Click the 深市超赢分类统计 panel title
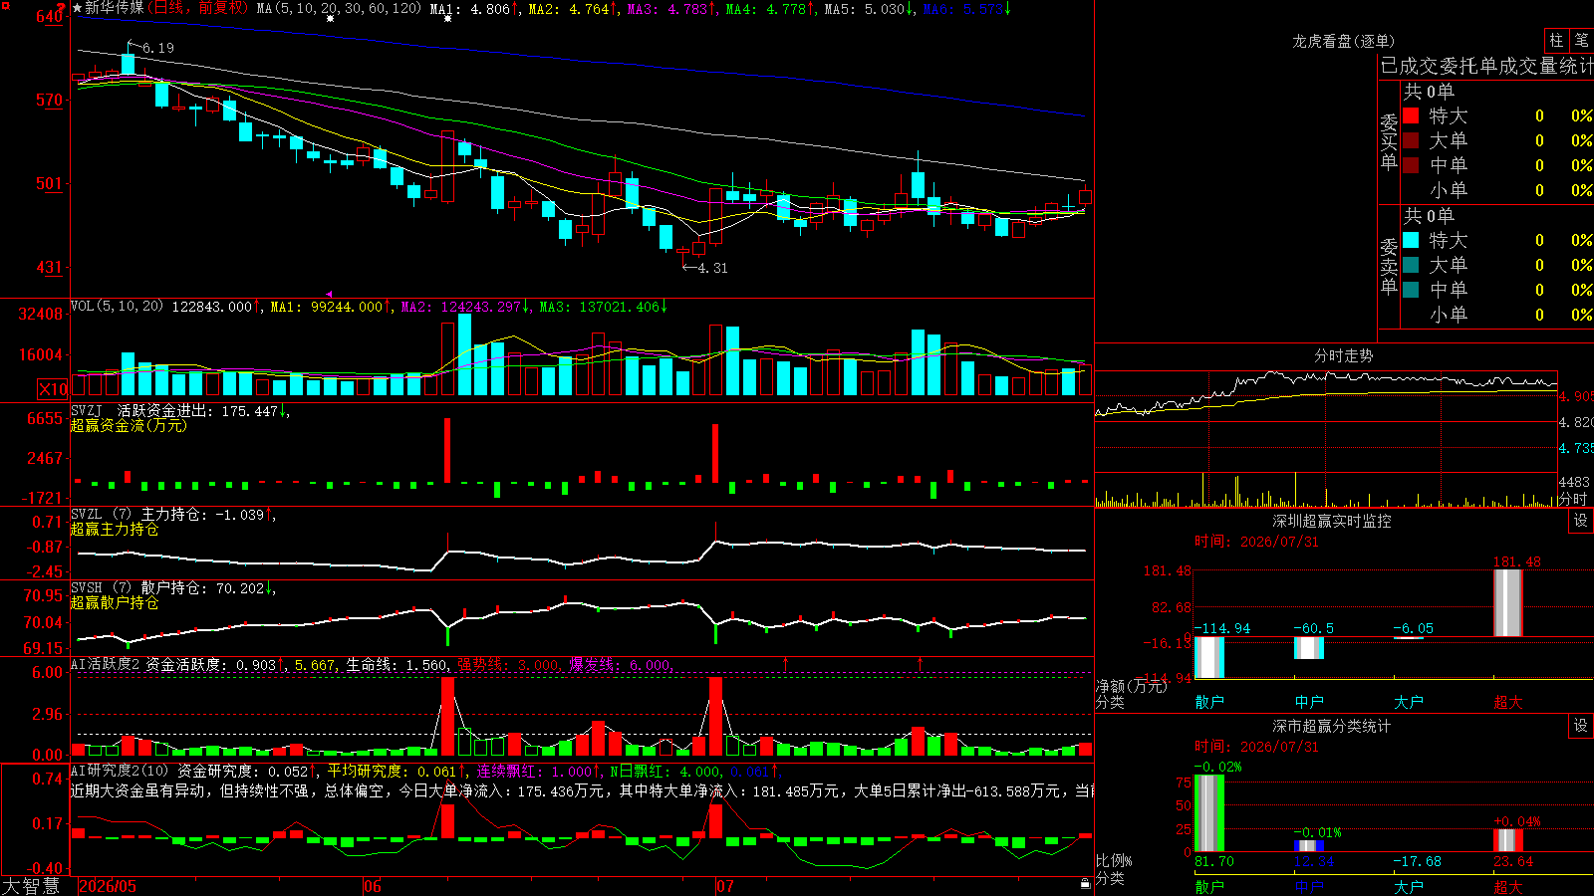1594x896 pixels. [x=1332, y=726]
